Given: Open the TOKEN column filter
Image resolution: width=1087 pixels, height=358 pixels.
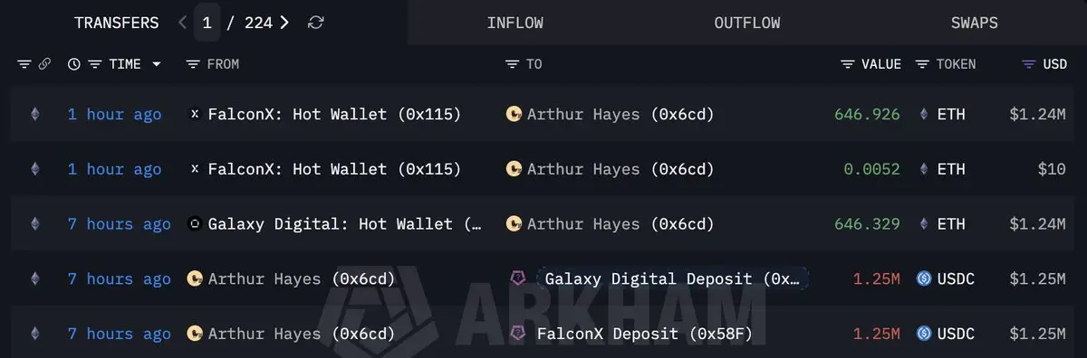Looking at the screenshot, I should click(x=922, y=64).
